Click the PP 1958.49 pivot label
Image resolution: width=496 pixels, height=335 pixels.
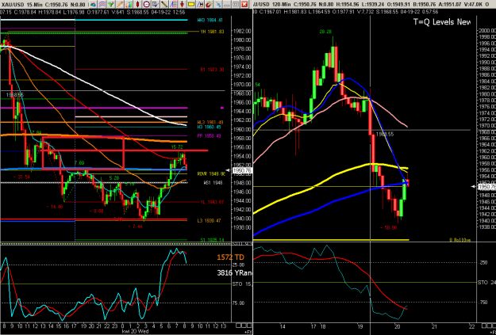[x=210, y=136]
